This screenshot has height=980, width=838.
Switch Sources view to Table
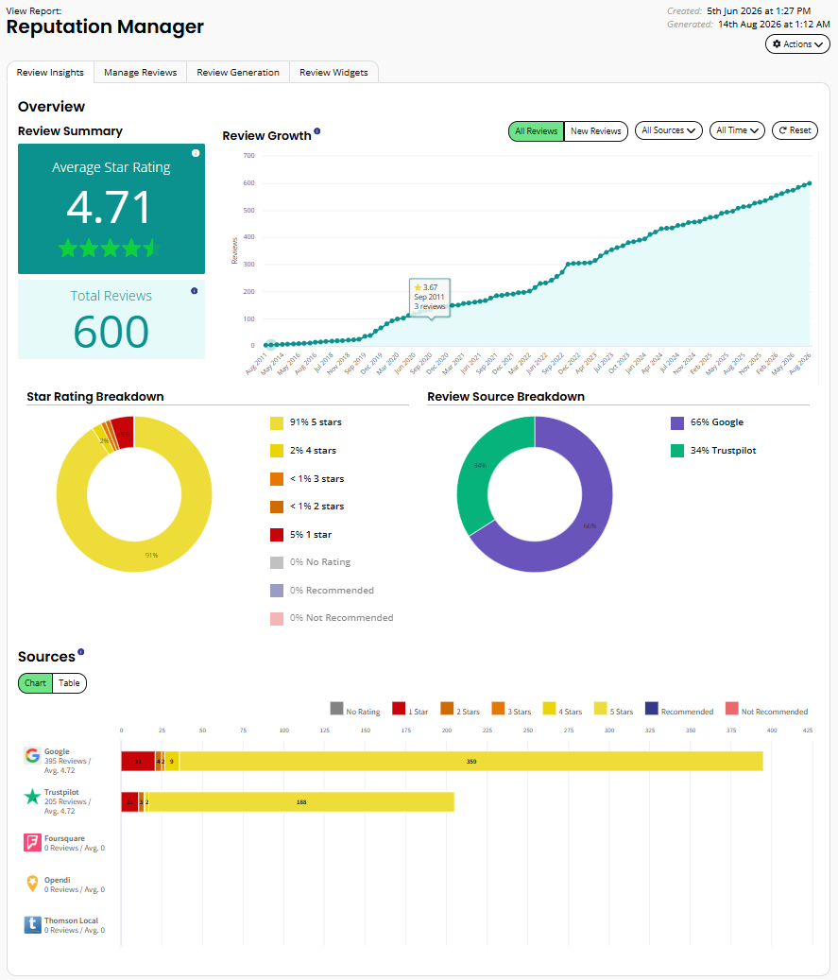click(x=69, y=683)
